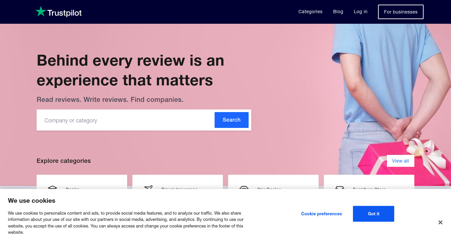Click View all categories button
This screenshot has height=240, width=451.
click(400, 161)
